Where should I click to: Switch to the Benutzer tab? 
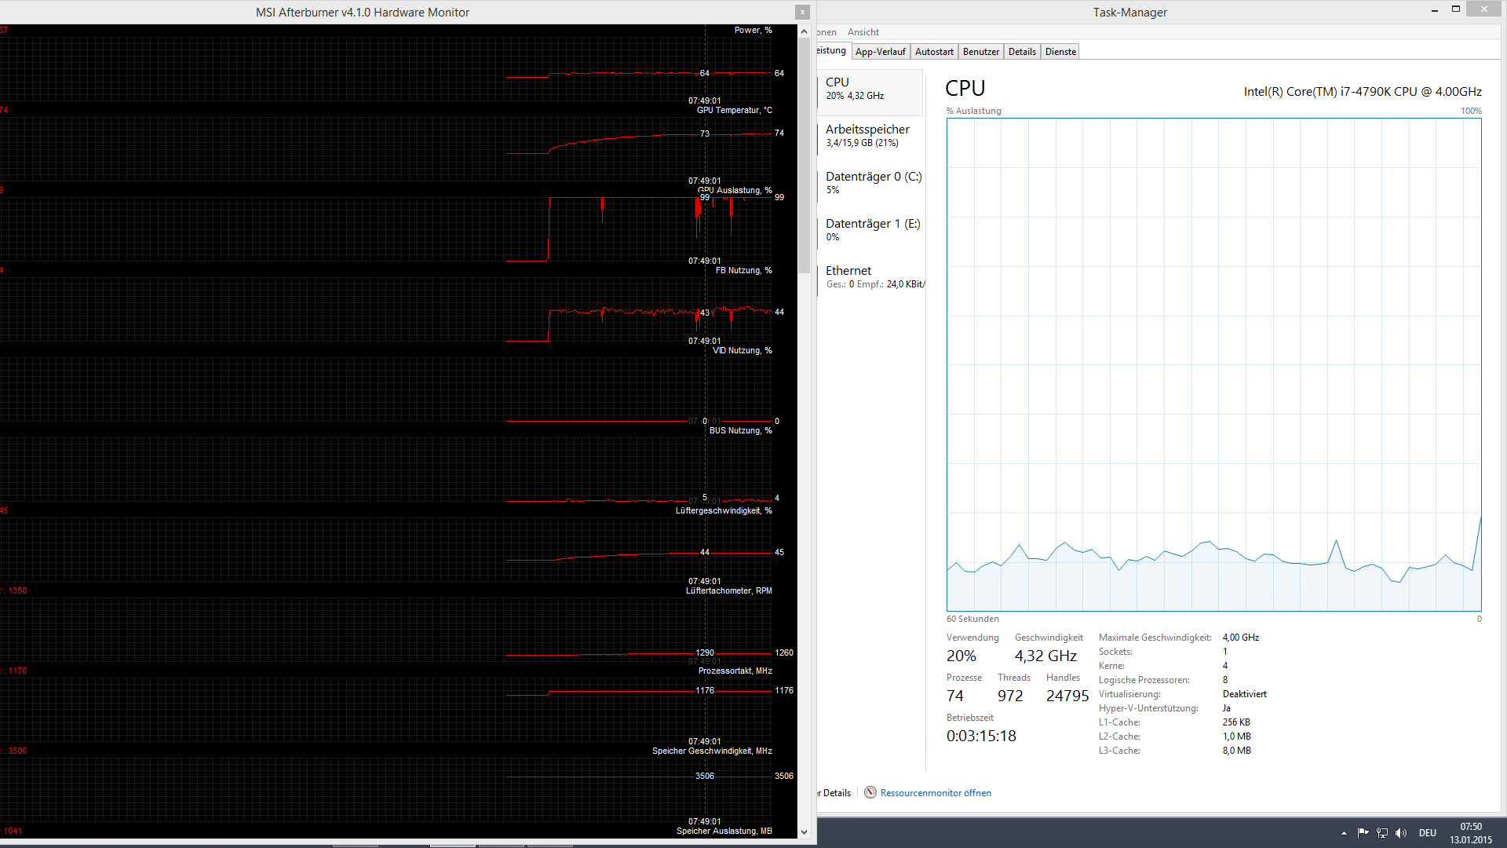coord(980,52)
